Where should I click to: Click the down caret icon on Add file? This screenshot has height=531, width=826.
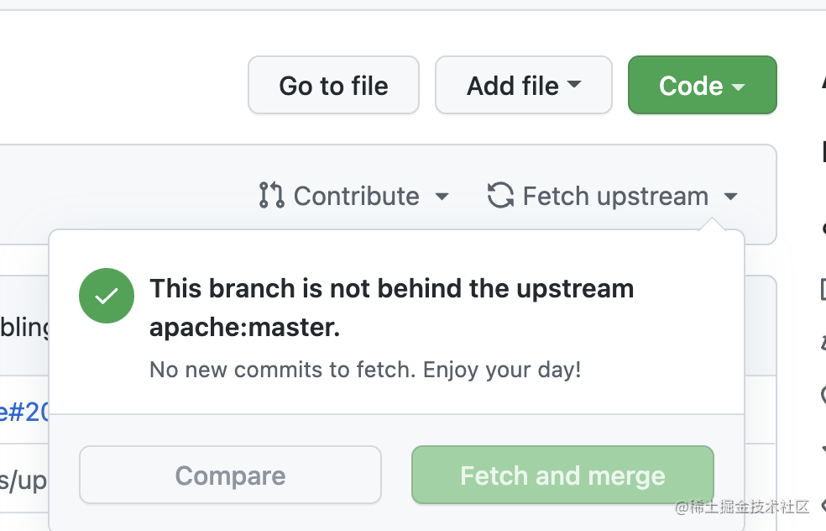coord(576,84)
